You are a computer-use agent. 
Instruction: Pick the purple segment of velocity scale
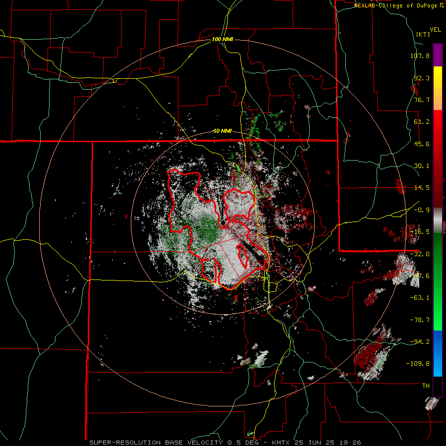click(438, 55)
